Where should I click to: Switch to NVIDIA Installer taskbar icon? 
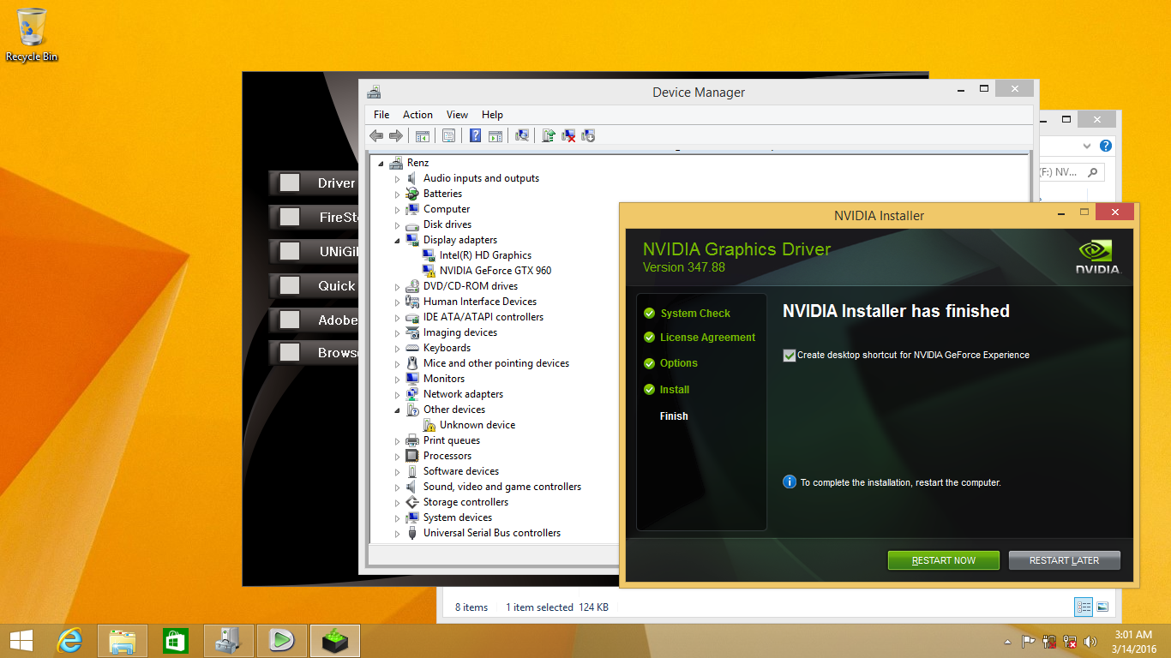coord(335,640)
